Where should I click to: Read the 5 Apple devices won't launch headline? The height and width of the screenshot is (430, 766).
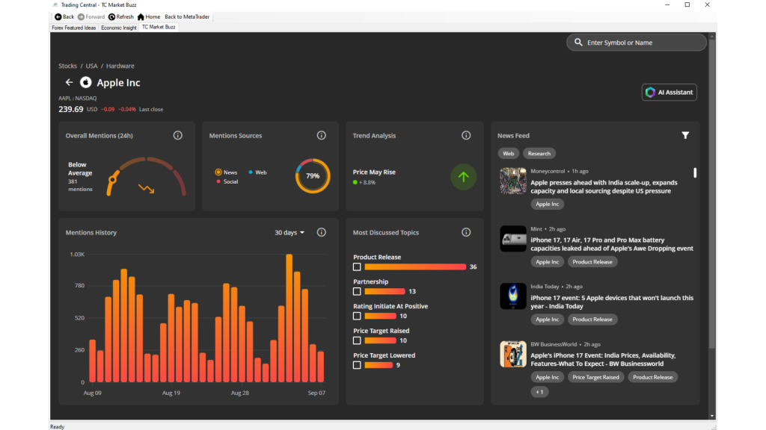point(612,302)
